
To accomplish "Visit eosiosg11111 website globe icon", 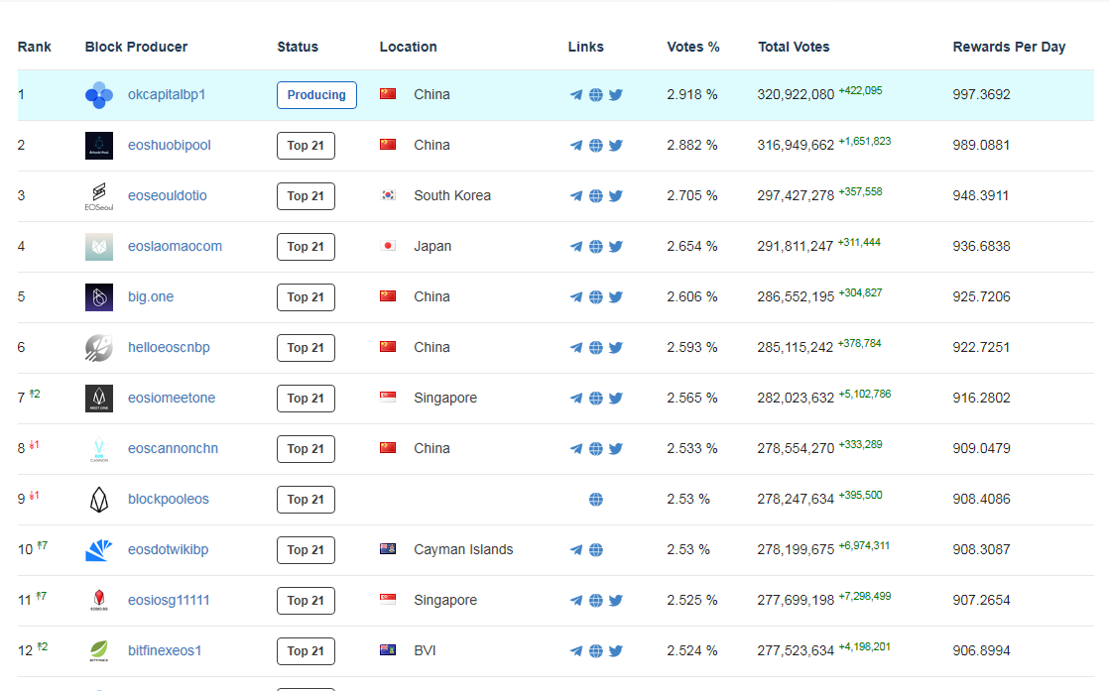I will 596,601.
